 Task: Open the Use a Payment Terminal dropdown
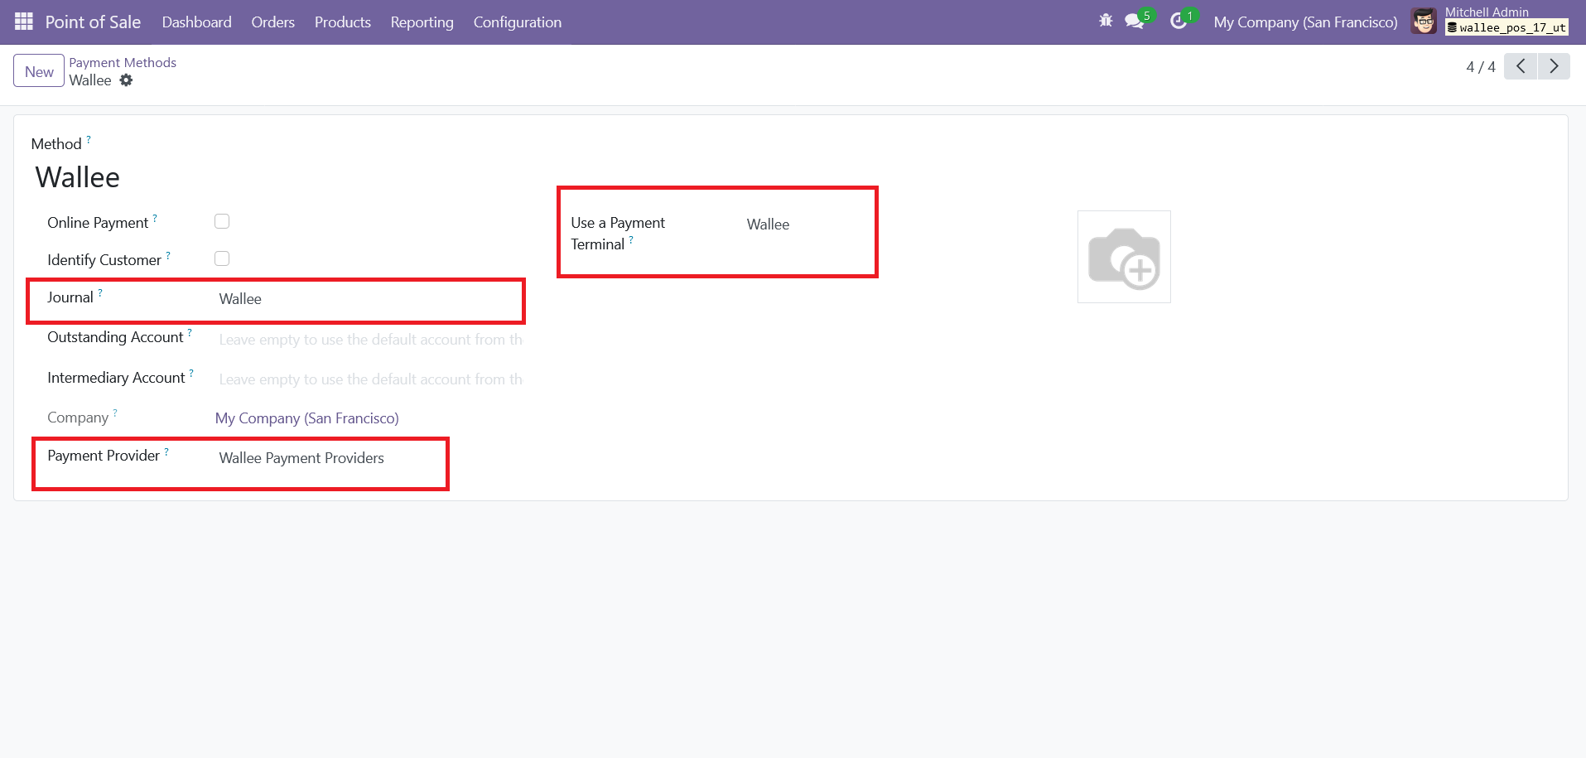[x=803, y=225]
